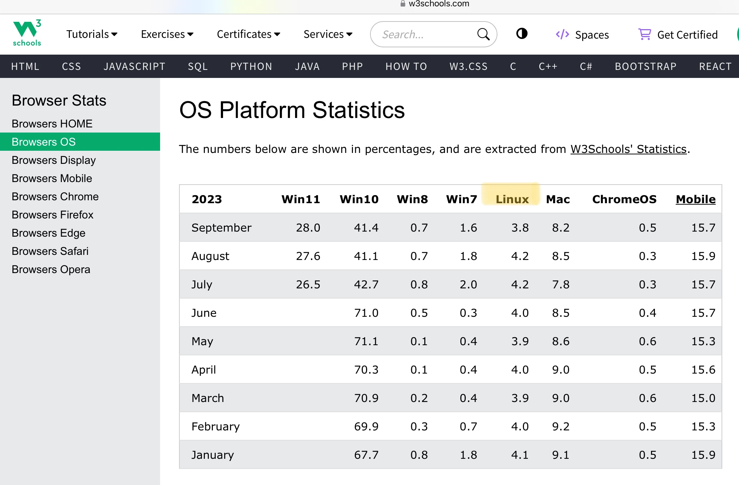
Task: Open Browsers Chrome in sidebar
Action: click(x=55, y=197)
